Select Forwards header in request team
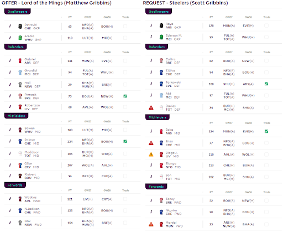283x232 pixels. click(156, 187)
